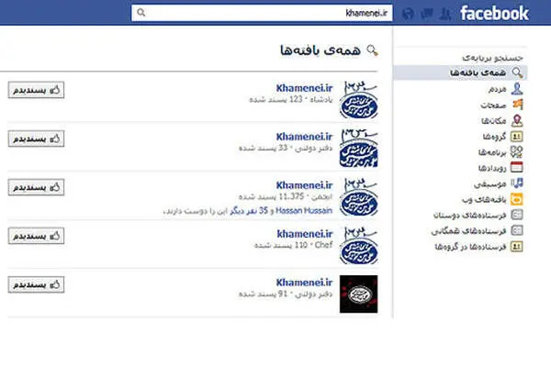Viewport: 551px width, 367px height.
Task: Select the web results filter
Action: tap(492, 199)
